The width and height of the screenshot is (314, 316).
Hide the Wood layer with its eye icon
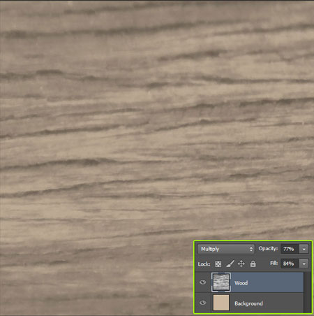click(x=203, y=282)
